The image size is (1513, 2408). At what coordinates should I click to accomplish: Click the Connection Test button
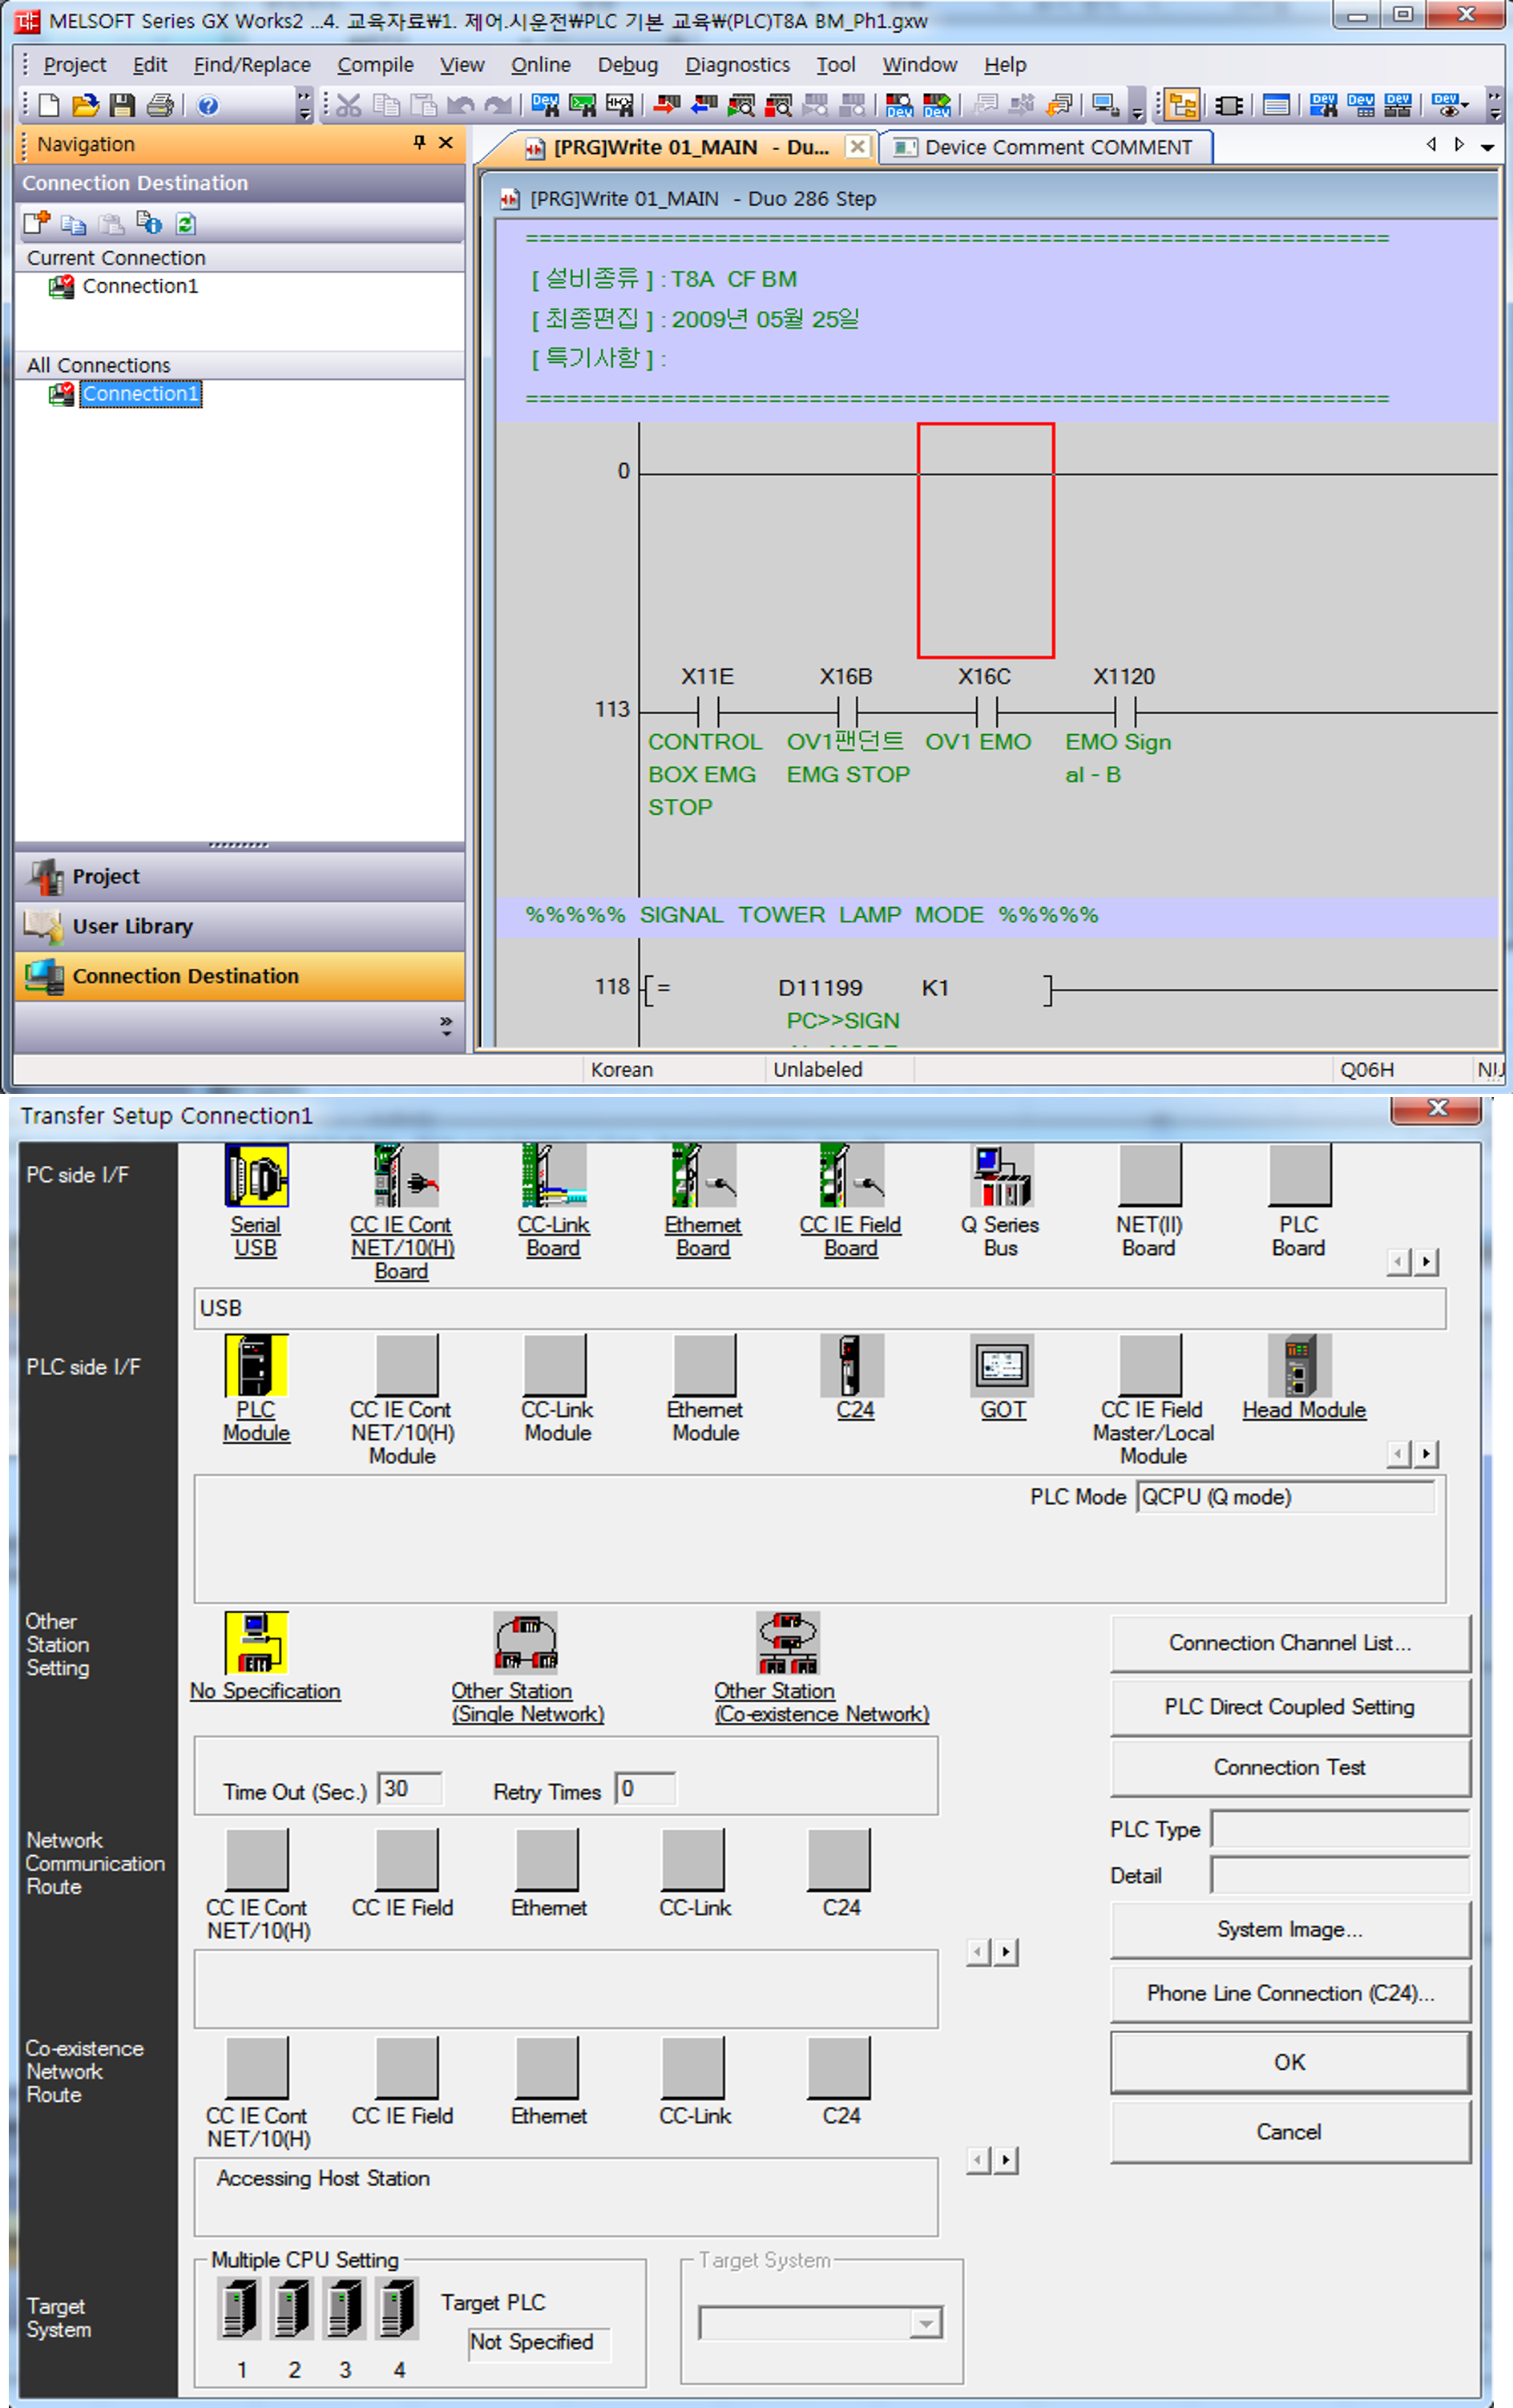1290,1767
